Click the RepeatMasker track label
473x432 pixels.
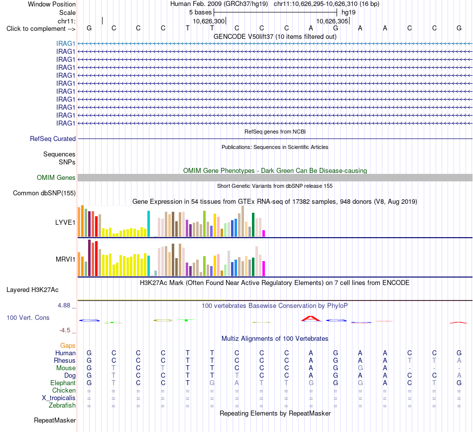click(x=55, y=420)
